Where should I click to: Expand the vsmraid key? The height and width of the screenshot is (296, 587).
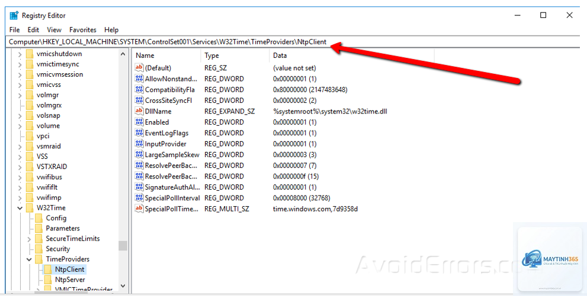(20, 147)
